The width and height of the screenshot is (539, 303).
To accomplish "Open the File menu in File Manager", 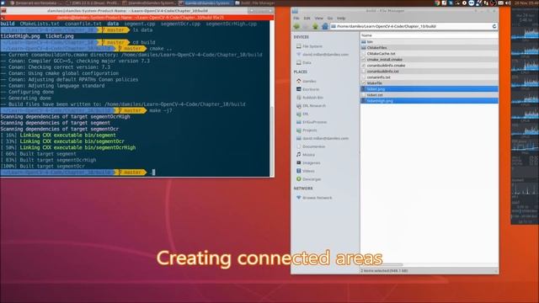I will pos(296,19).
